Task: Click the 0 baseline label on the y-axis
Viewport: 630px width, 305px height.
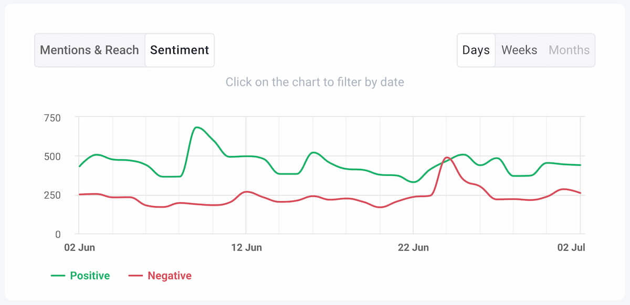Action: (x=58, y=234)
